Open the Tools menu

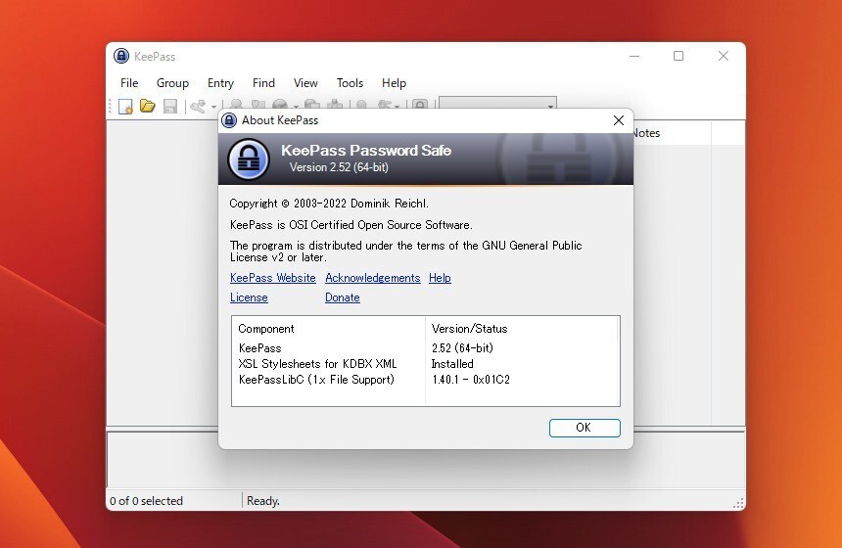(350, 83)
